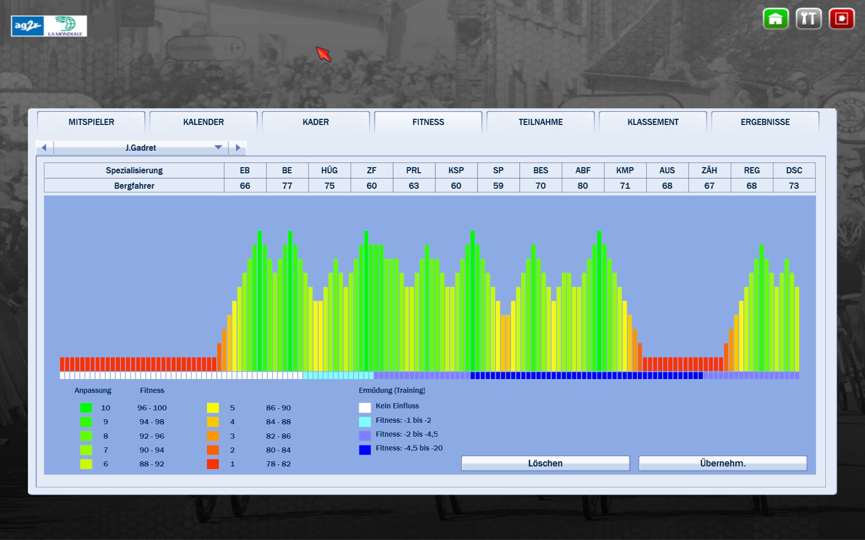Go to next rider with right arrow
This screenshot has width=865, height=540.
(x=238, y=148)
